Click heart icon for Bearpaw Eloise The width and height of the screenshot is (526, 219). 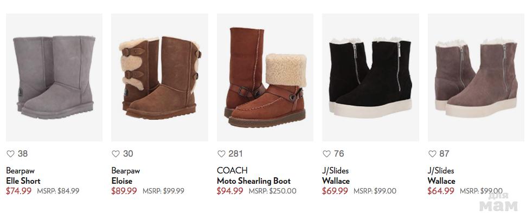pyautogui.click(x=116, y=154)
